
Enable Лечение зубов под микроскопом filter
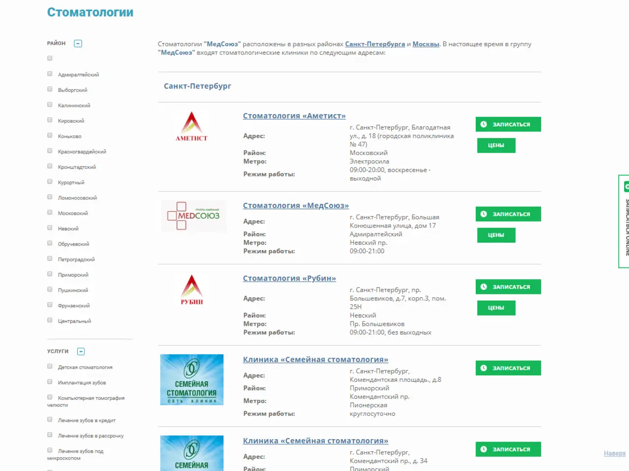(x=50, y=450)
